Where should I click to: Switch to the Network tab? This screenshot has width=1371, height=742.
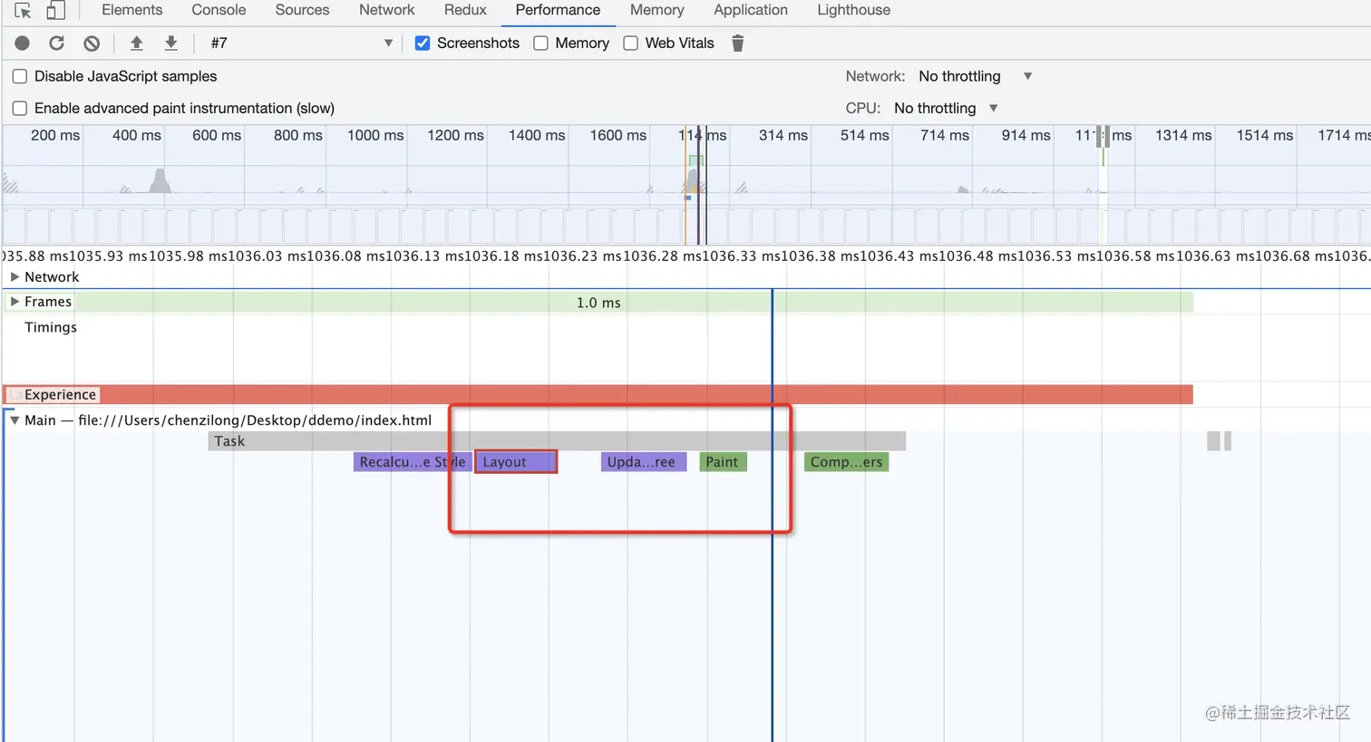tap(387, 10)
